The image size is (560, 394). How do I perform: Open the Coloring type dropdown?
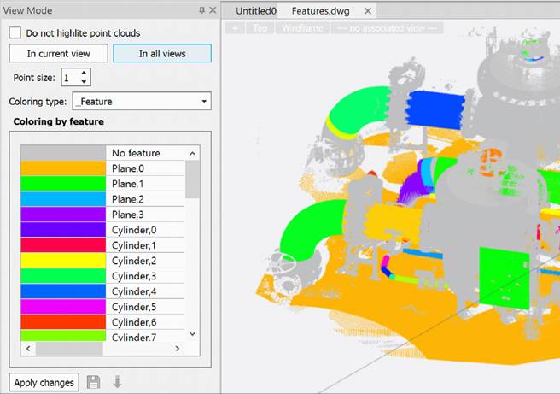pyautogui.click(x=142, y=101)
